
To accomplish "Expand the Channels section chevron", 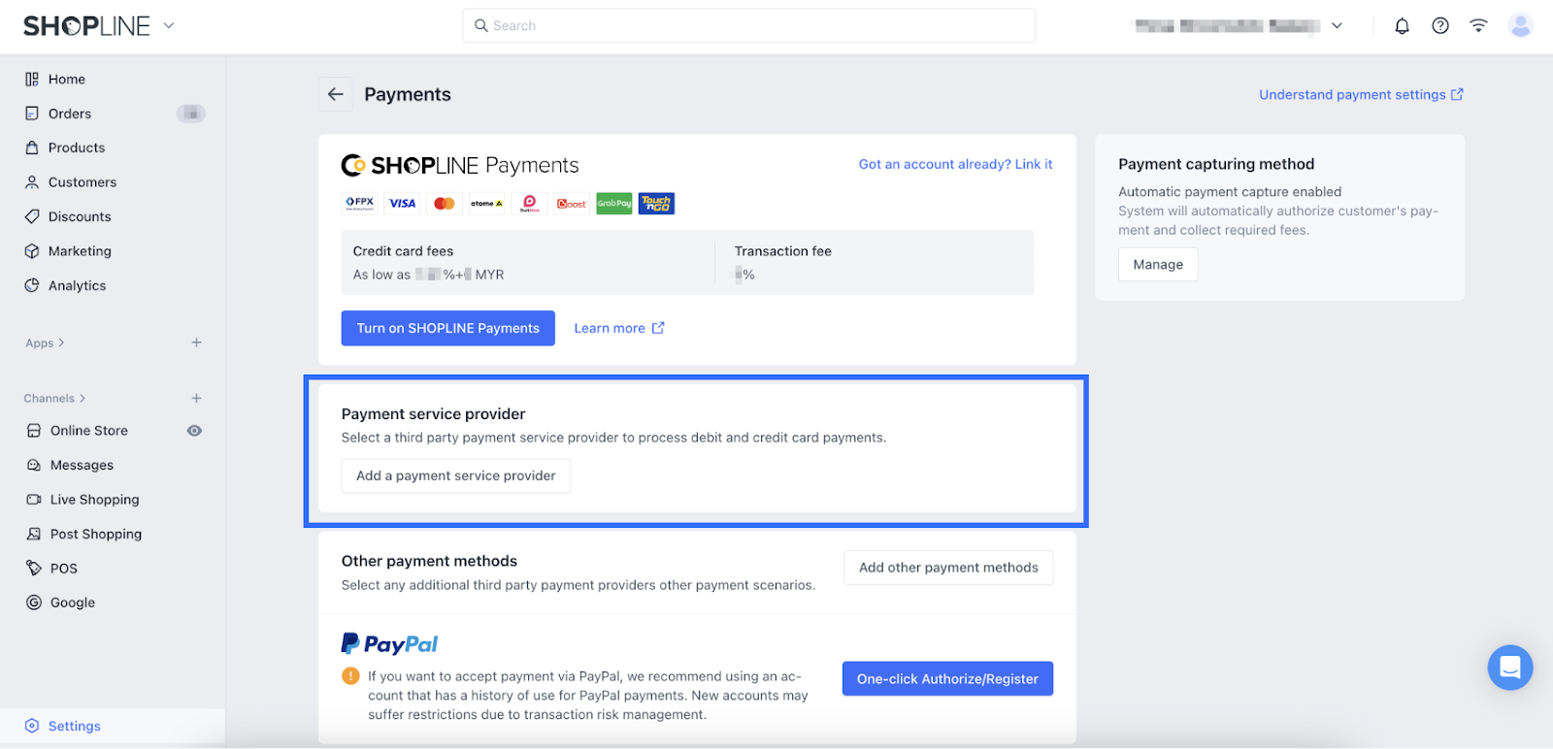I will point(83,398).
